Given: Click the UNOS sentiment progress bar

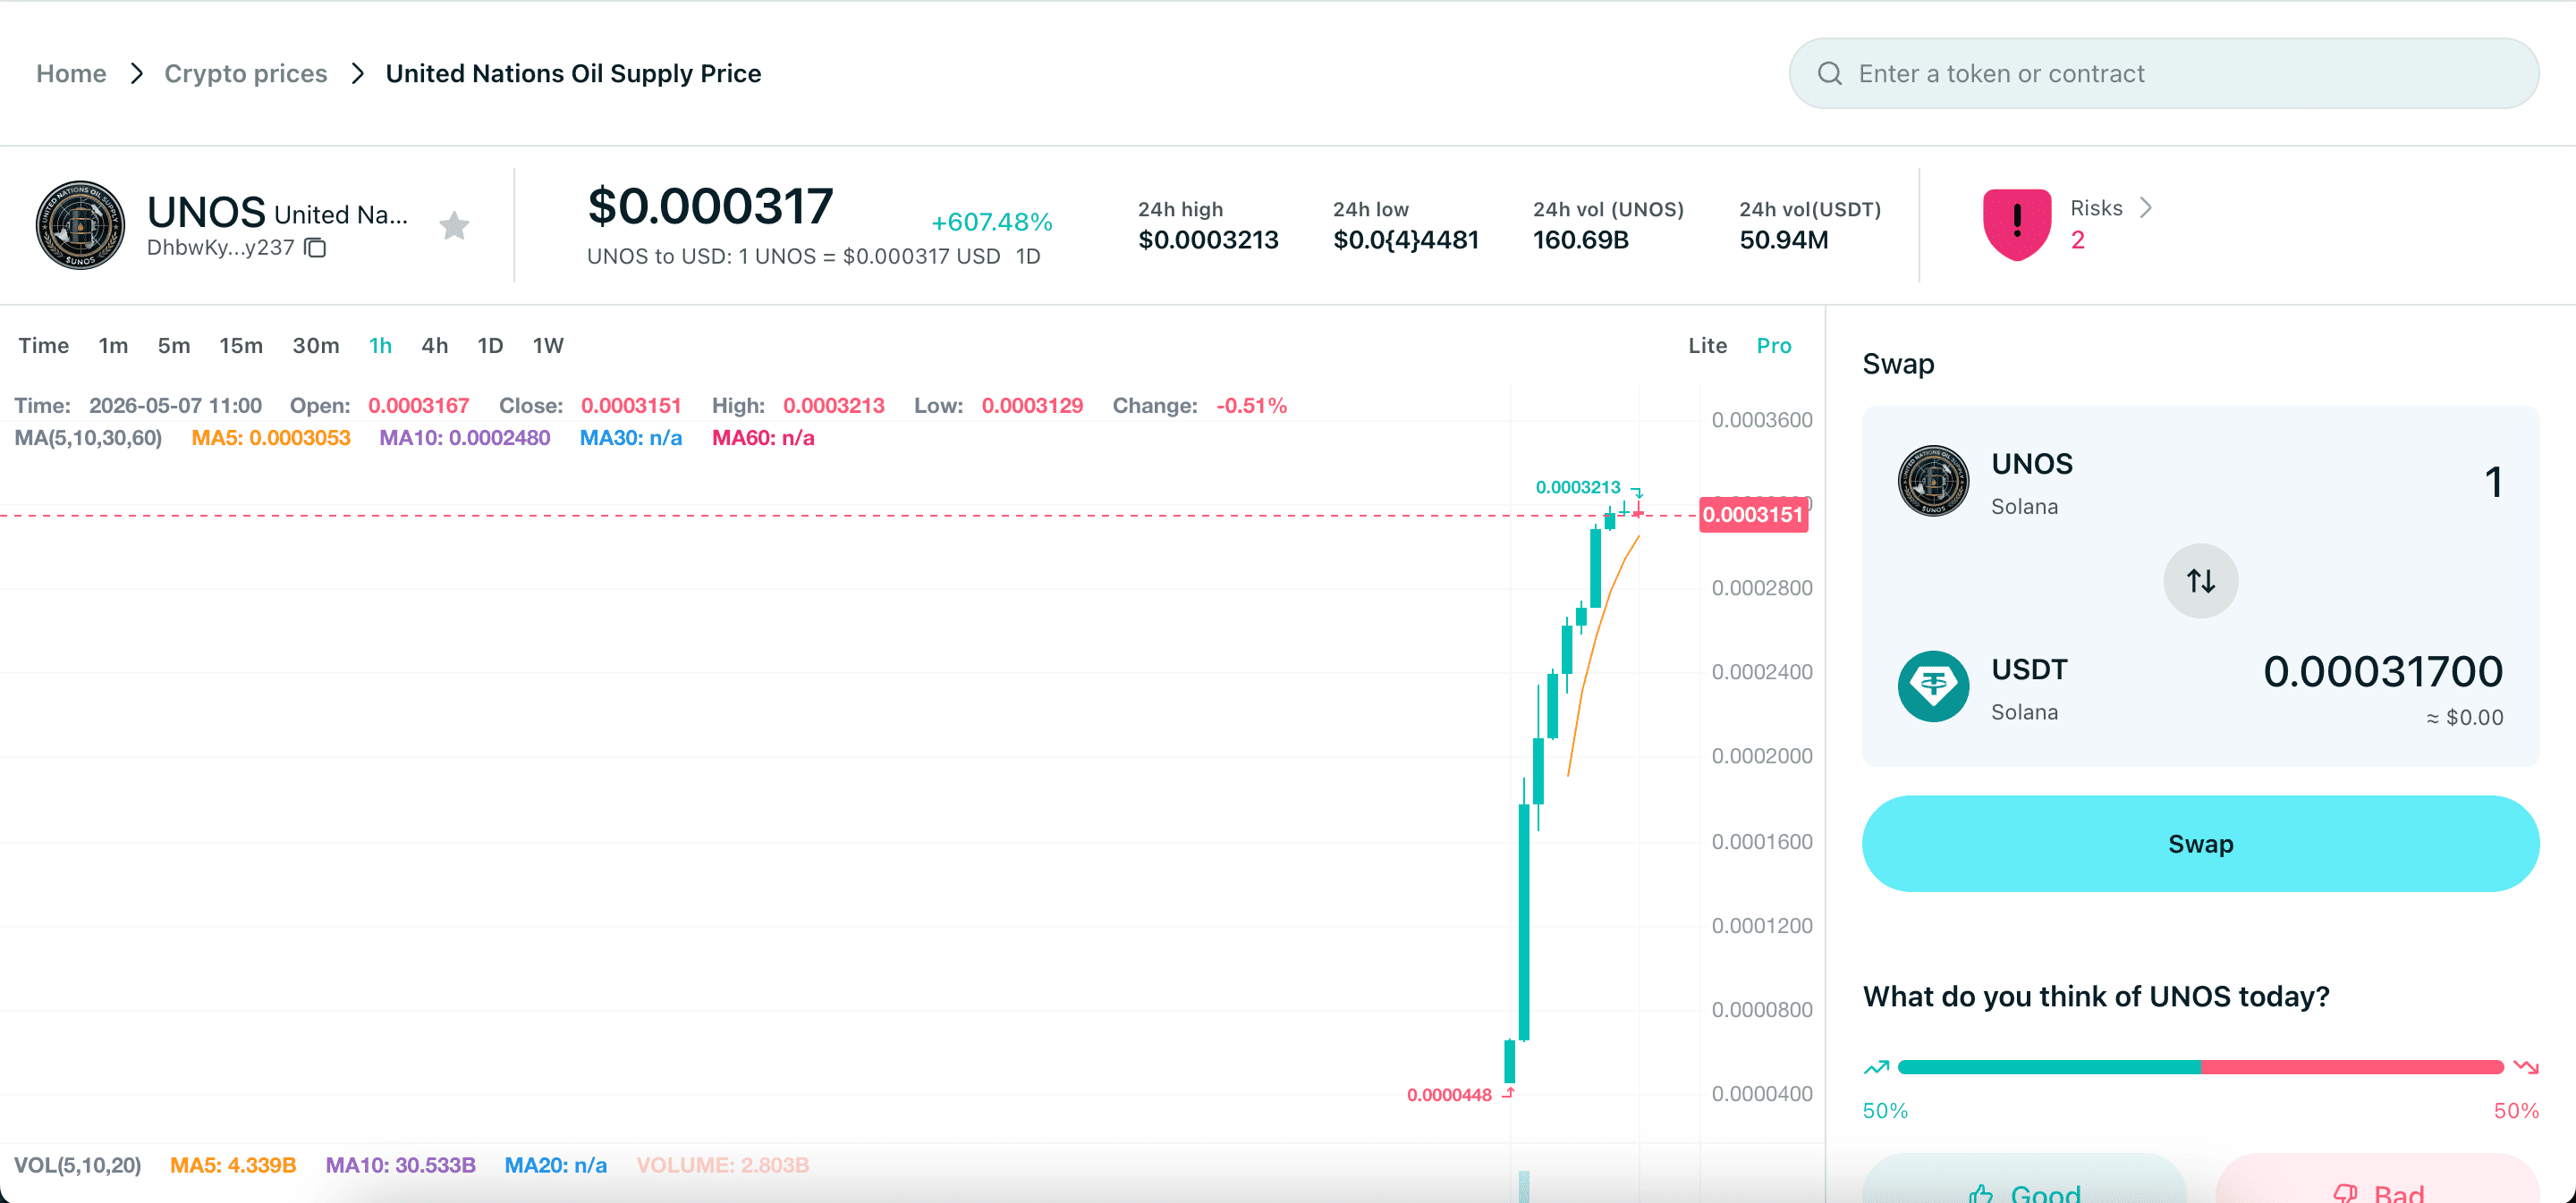Looking at the screenshot, I should [x=2200, y=1067].
